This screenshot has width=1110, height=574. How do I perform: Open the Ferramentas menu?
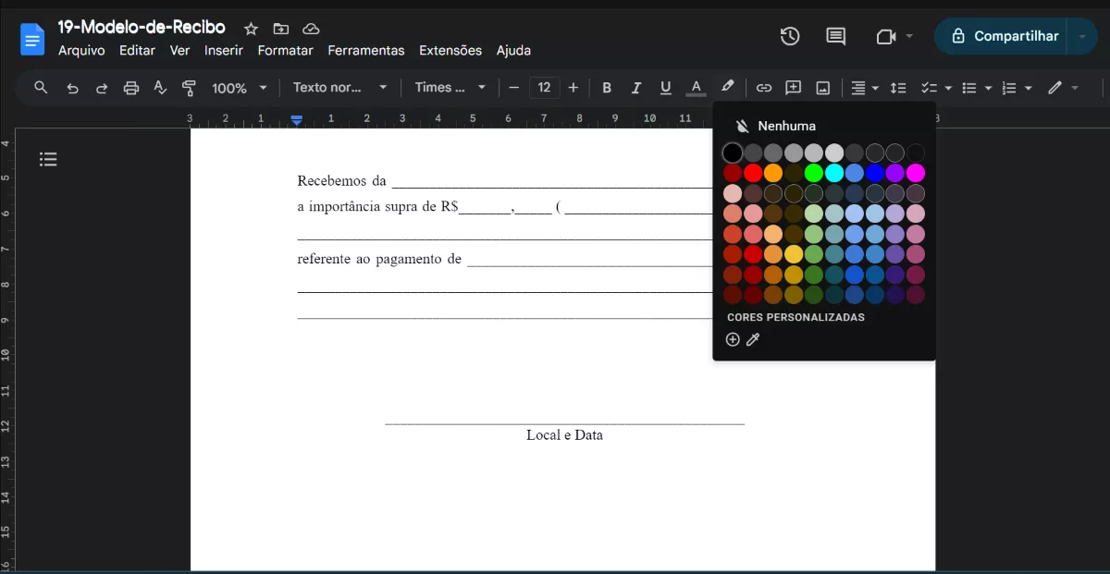coord(366,51)
